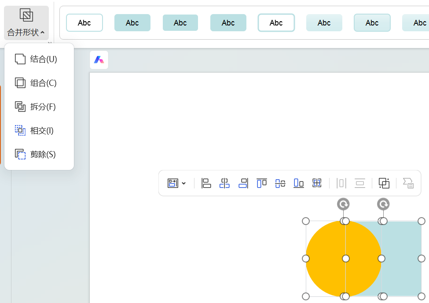429x303 pixels.
Task: Apply fifth white double-outline Abc style
Action: (x=276, y=23)
